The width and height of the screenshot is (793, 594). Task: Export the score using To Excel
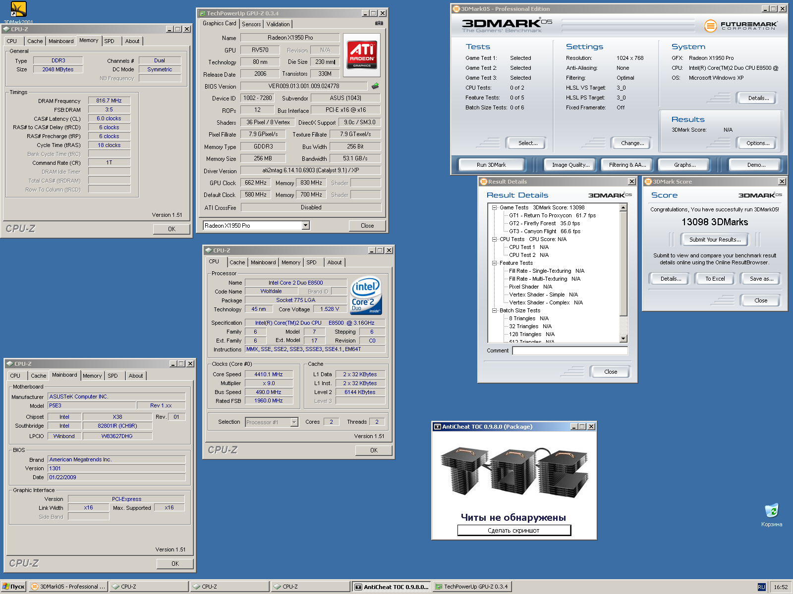click(x=715, y=279)
